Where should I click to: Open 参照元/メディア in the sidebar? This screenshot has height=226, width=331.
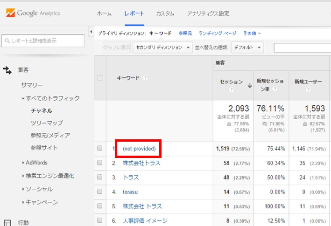click(x=50, y=135)
